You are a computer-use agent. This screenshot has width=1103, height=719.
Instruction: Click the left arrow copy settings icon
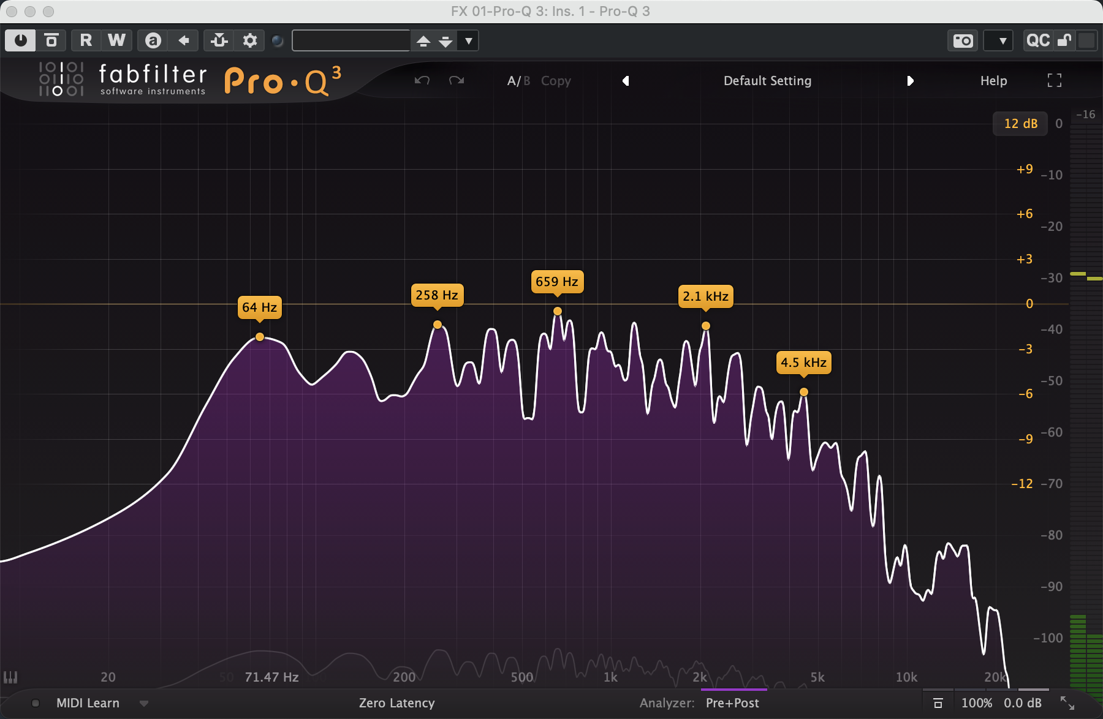pyautogui.click(x=183, y=40)
